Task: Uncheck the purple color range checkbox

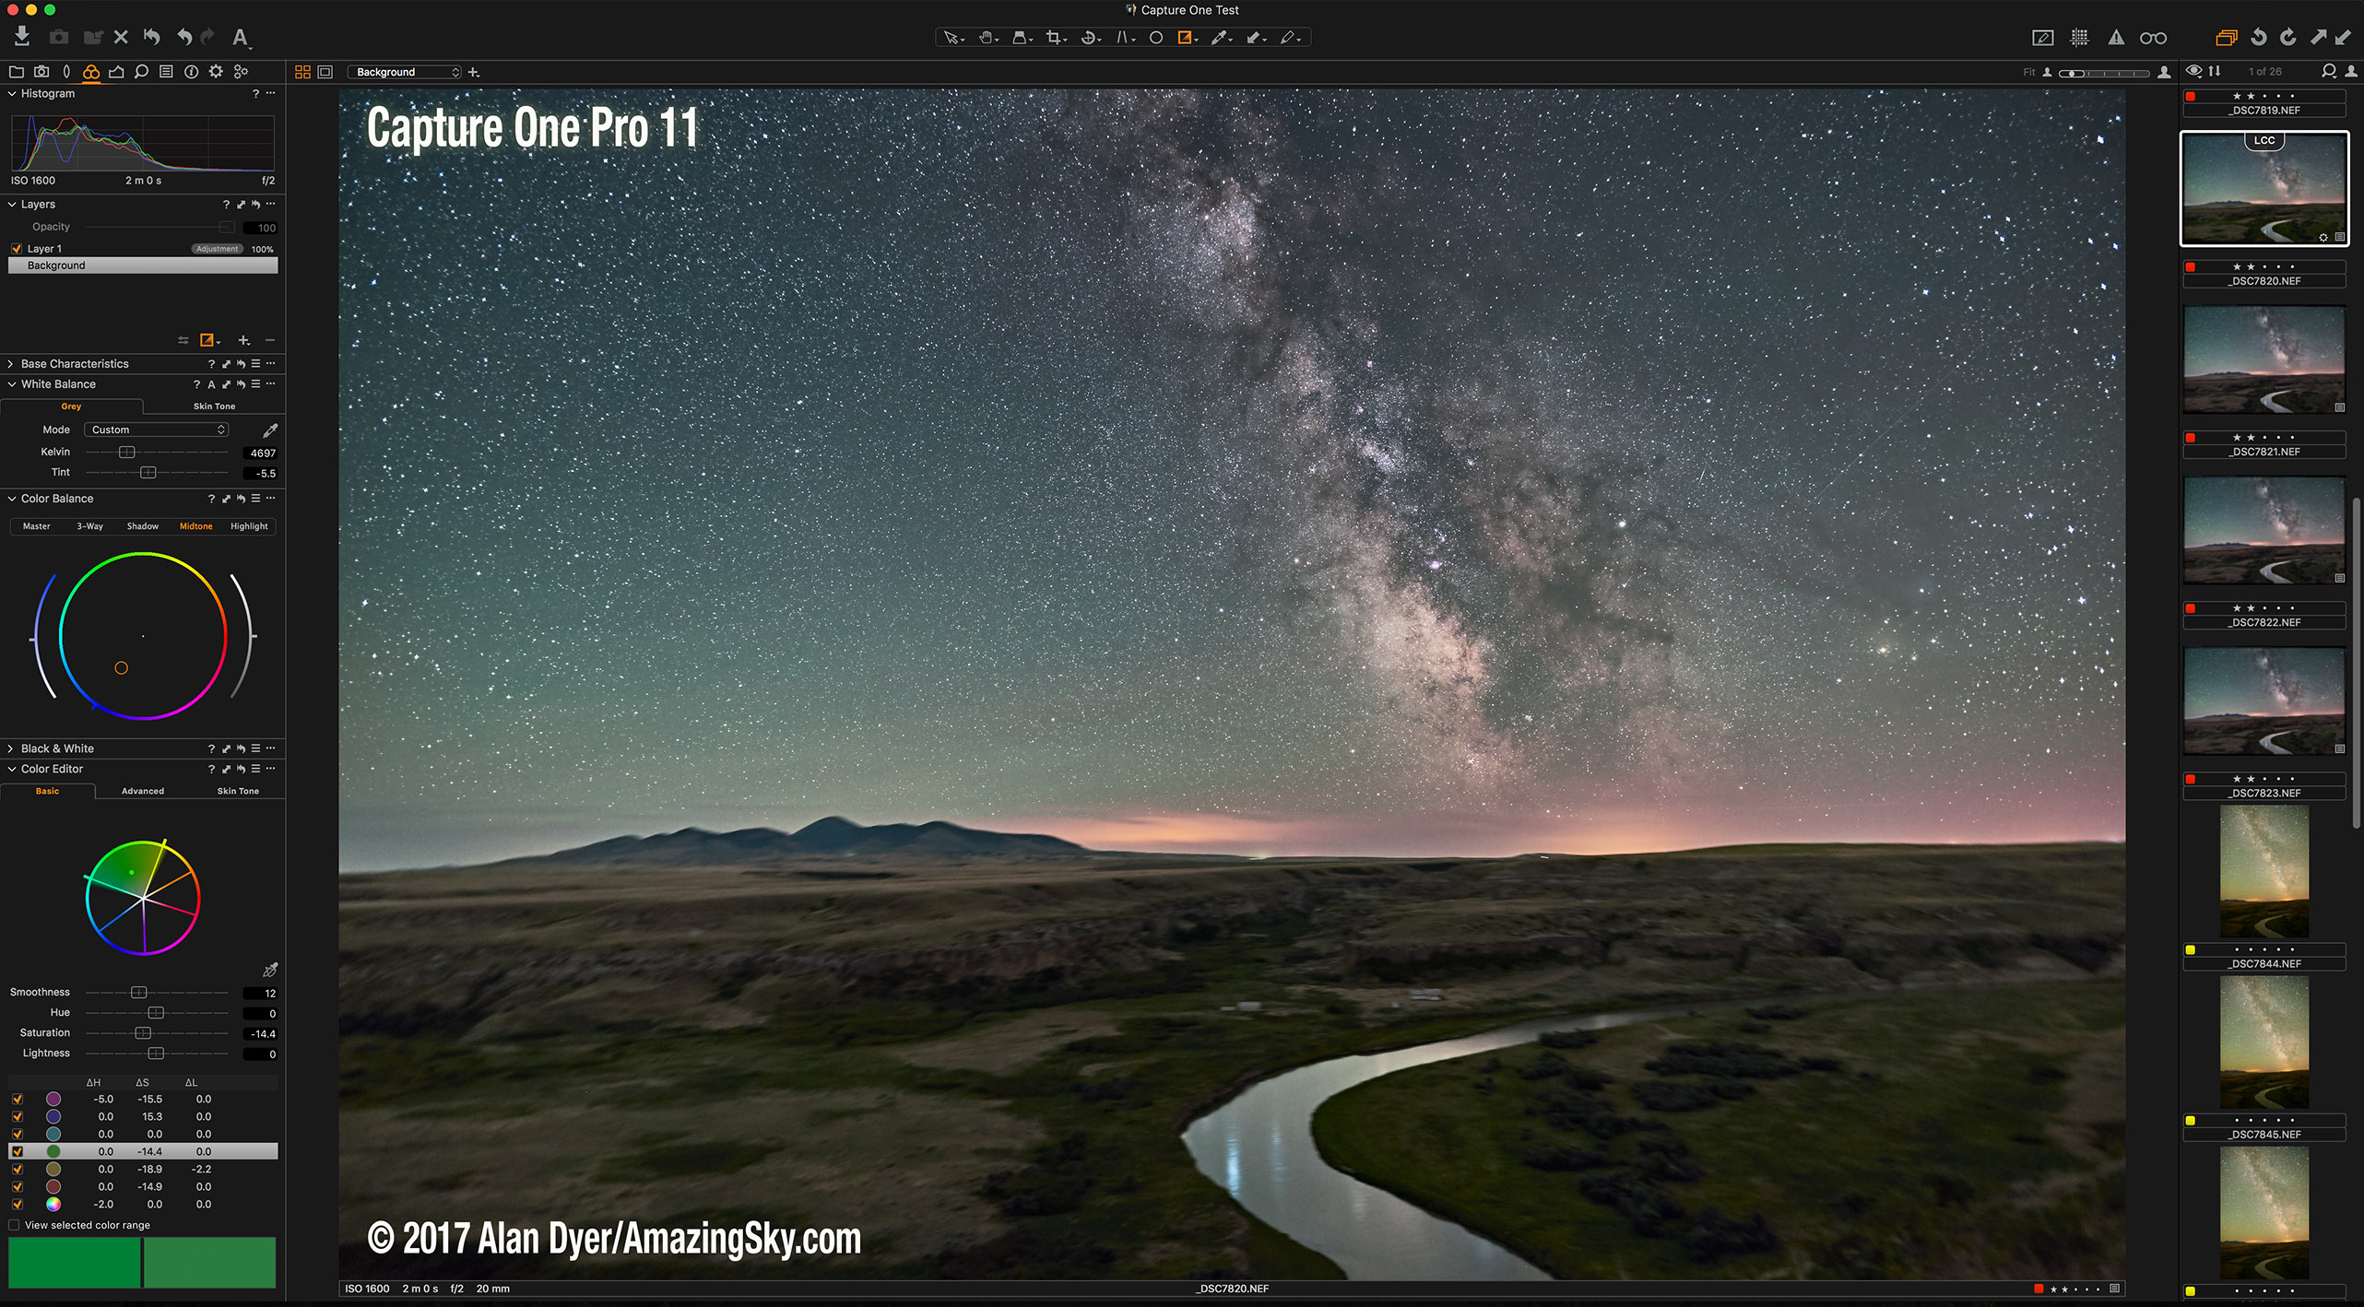Action: [x=18, y=1099]
